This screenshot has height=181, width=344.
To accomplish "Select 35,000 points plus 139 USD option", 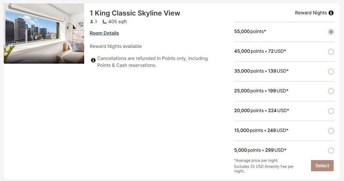I will tap(331, 71).
